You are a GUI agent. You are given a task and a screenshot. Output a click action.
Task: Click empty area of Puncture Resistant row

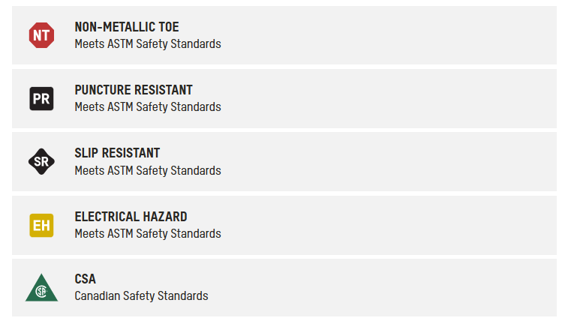tap(390, 98)
